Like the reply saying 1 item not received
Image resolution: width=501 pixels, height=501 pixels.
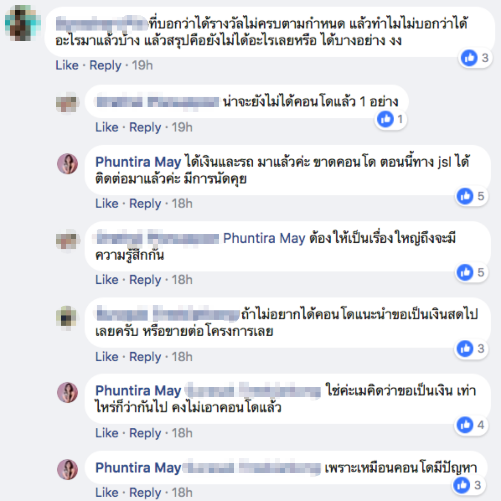(107, 127)
